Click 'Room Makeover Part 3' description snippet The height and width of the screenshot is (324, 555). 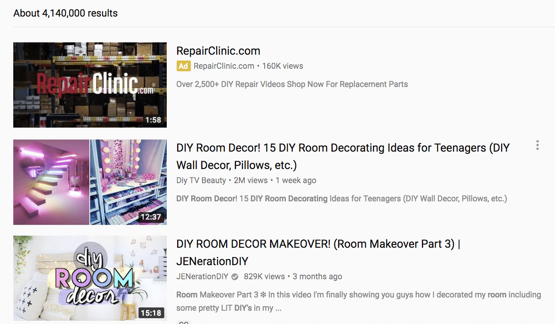pos(359,301)
